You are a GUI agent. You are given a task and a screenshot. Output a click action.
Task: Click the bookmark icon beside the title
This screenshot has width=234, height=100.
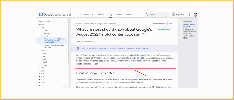(143, 34)
